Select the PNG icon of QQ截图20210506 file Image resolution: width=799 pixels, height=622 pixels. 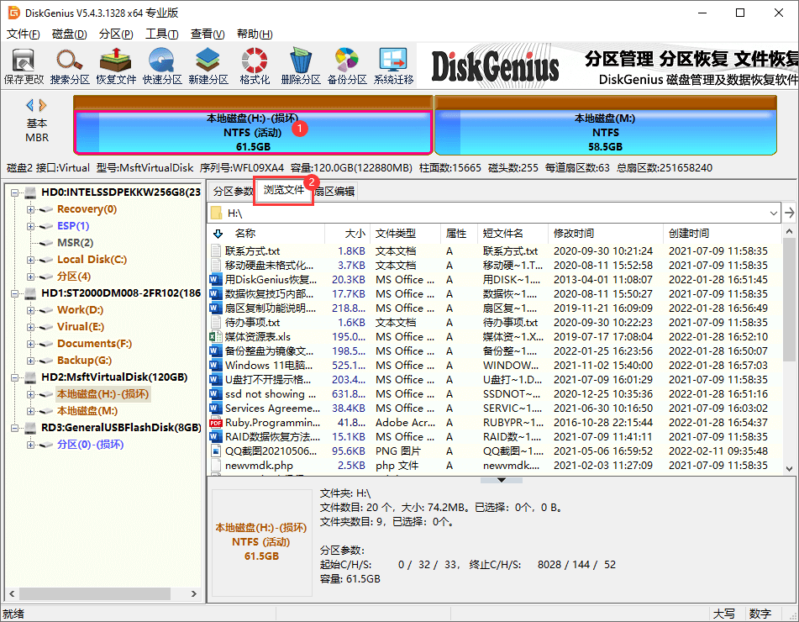pos(216,451)
